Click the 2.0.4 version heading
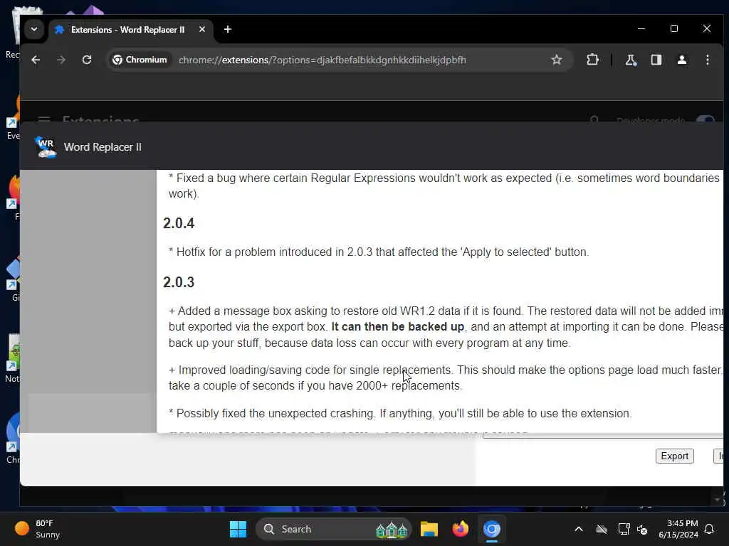Image resolution: width=729 pixels, height=546 pixels. 179,223
